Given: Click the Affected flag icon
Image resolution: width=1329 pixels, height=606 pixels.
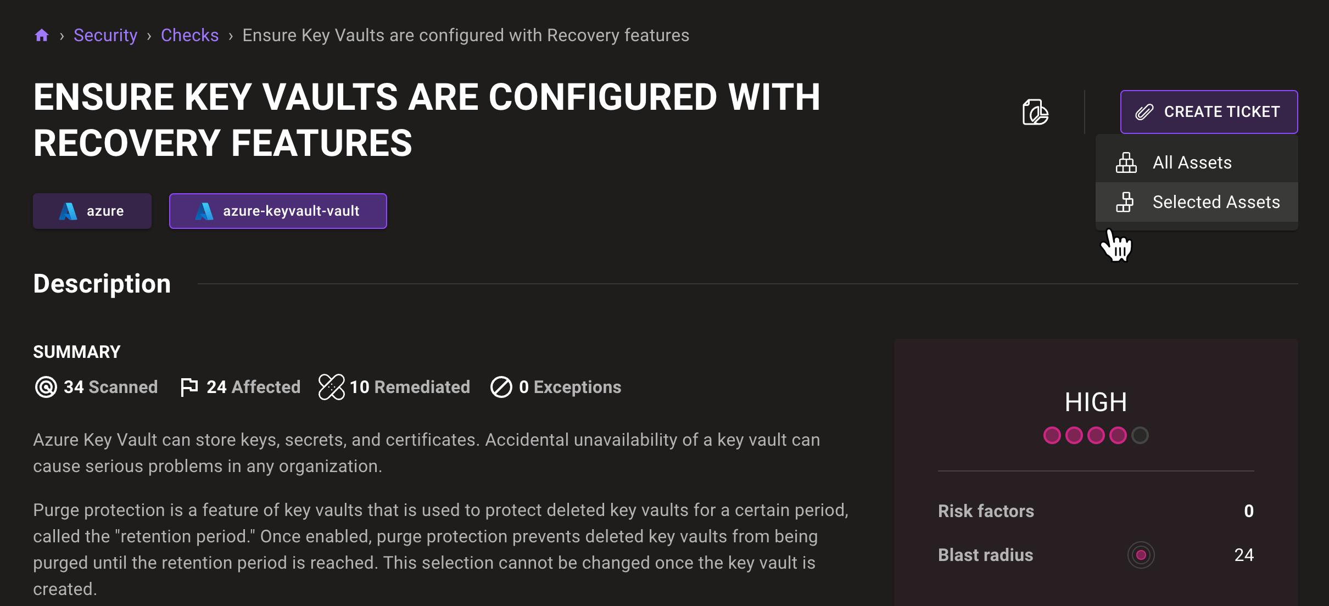Looking at the screenshot, I should [x=189, y=387].
